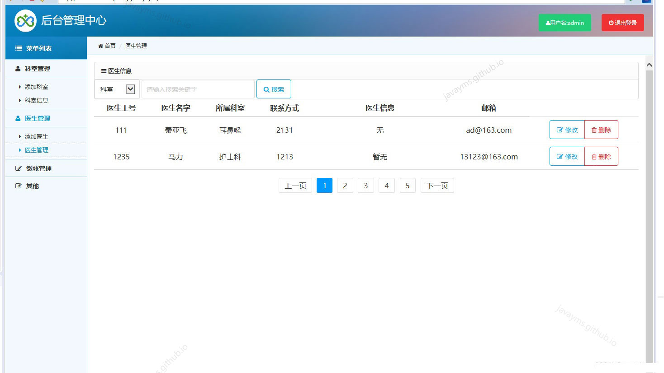Click the list icon beside 菜单列表

(18, 48)
